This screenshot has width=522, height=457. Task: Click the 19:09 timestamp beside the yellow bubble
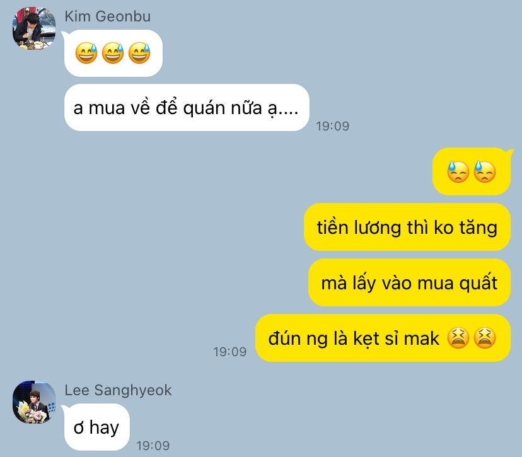pyautogui.click(x=230, y=352)
